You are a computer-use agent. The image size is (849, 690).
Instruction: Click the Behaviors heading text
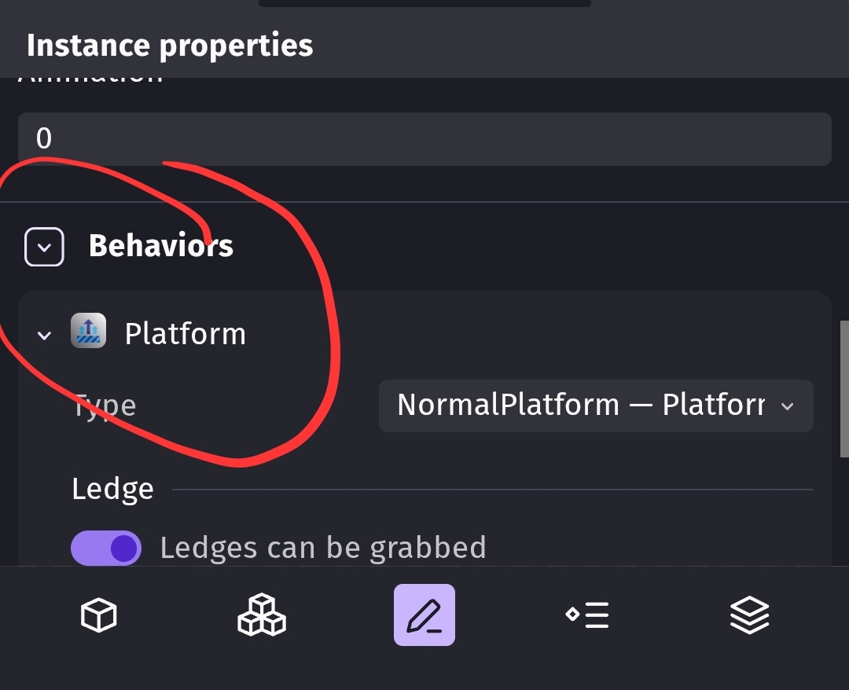coord(161,246)
